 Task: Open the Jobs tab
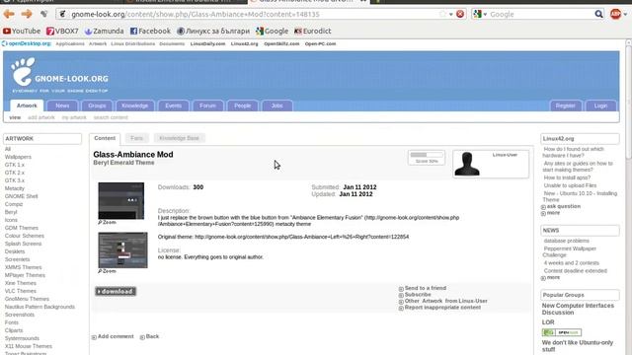click(276, 106)
